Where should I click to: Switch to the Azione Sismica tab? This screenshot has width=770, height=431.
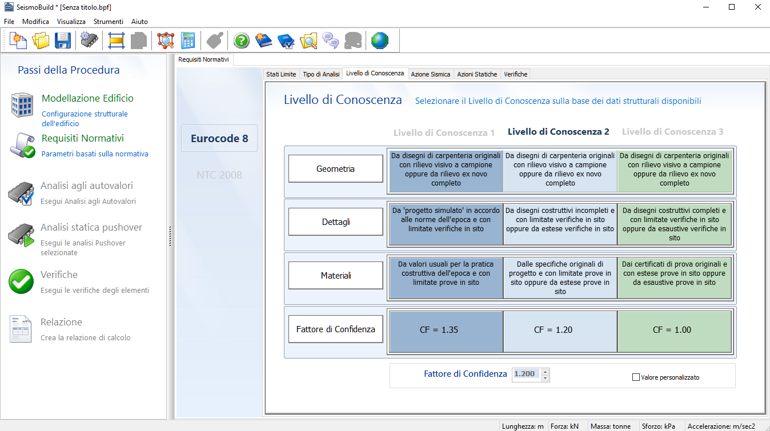pyautogui.click(x=431, y=74)
